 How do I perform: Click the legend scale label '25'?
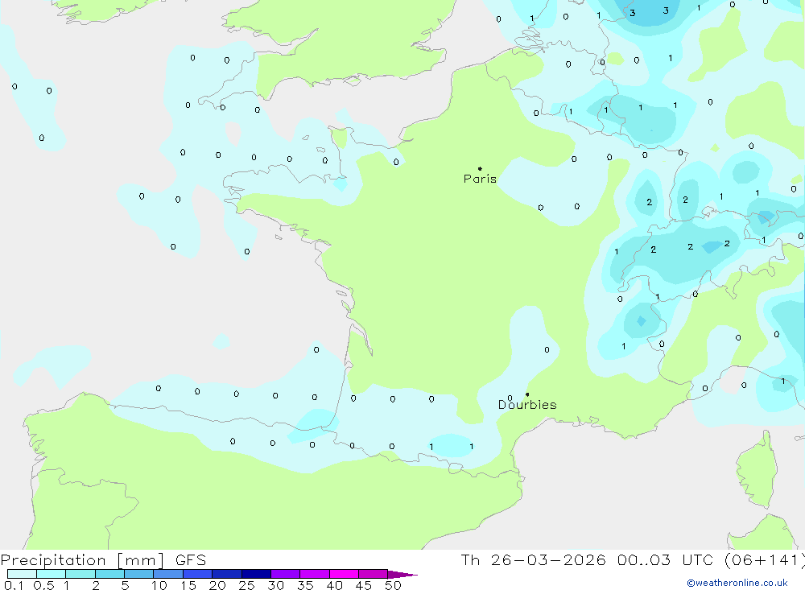click(x=247, y=585)
